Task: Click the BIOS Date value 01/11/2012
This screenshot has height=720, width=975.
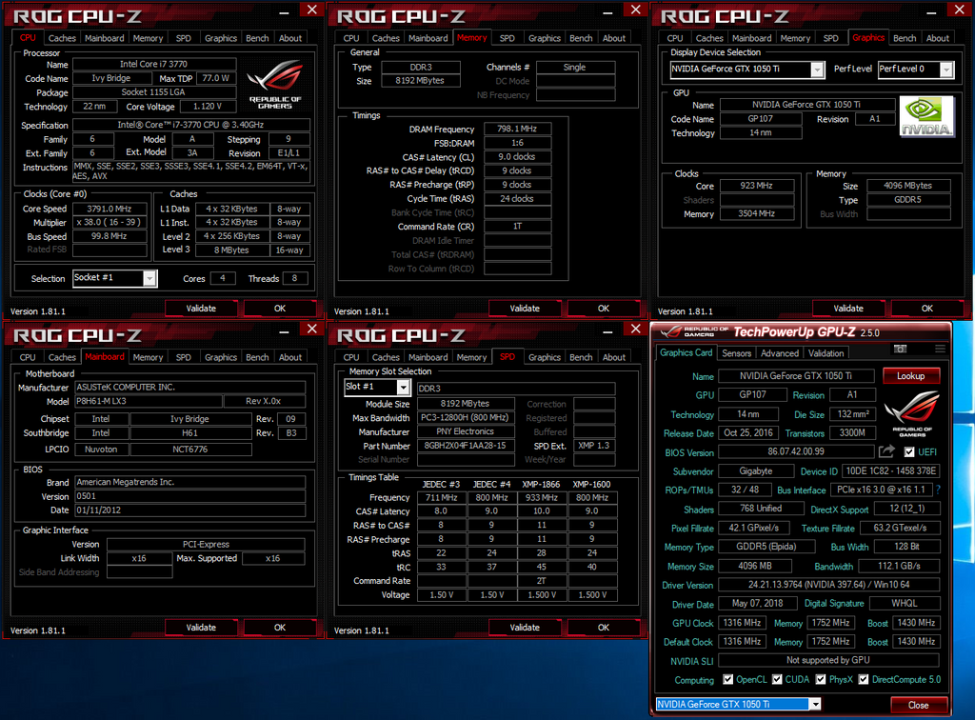Action: [189, 510]
